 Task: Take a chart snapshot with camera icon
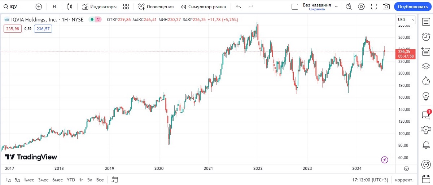pyautogui.click(x=386, y=6)
